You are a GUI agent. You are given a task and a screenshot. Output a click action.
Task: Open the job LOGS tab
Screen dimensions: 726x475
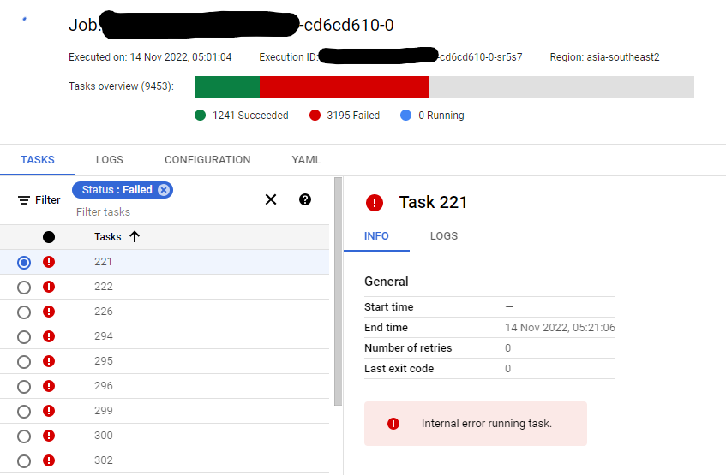(x=109, y=160)
